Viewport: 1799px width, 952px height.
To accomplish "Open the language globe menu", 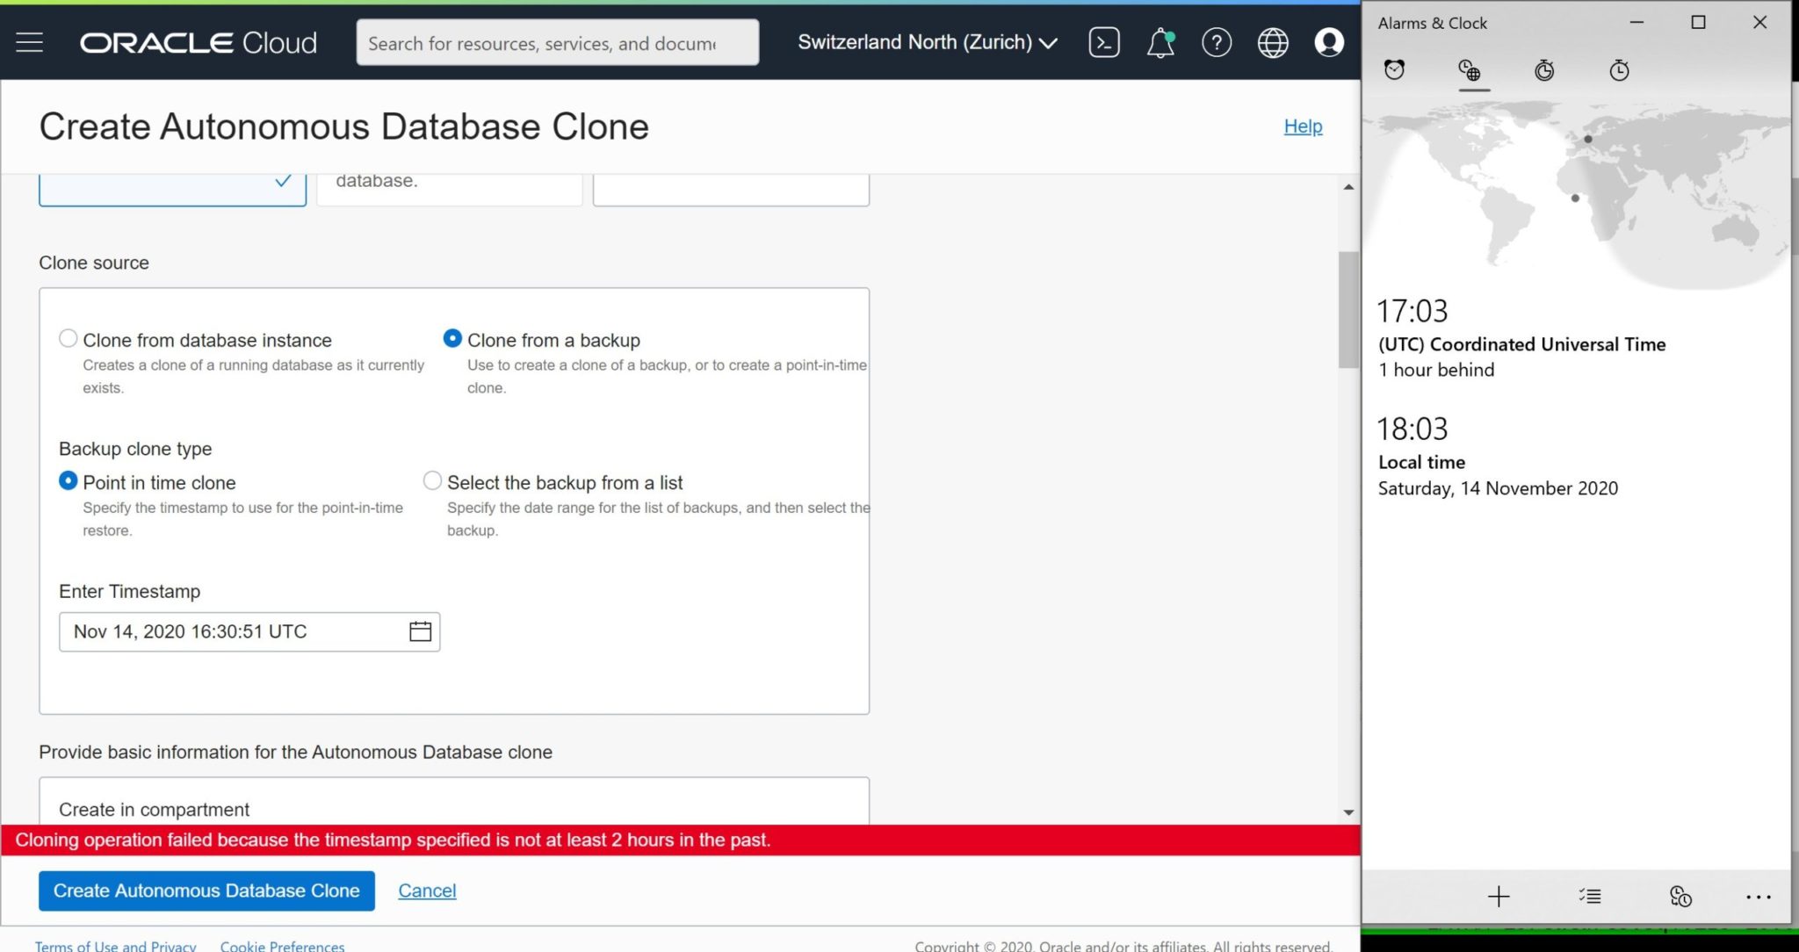I will [1273, 42].
